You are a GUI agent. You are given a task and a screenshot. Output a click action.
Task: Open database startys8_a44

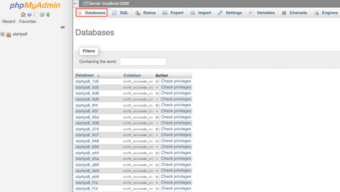pos(87,153)
